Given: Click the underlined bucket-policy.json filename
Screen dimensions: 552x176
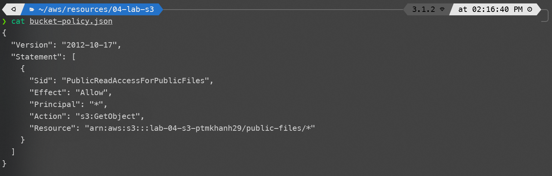Looking at the screenshot, I should click(x=71, y=21).
